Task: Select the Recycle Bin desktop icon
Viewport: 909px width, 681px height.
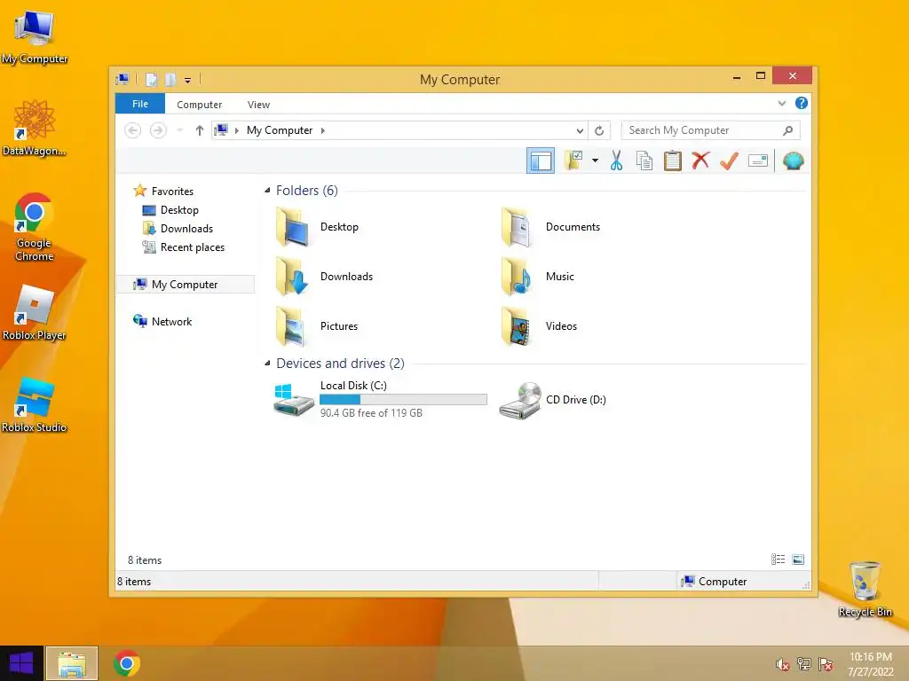Action: pyautogui.click(x=865, y=589)
